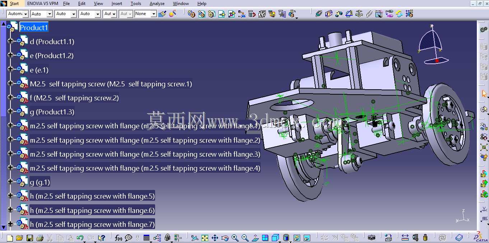This screenshot has width=489, height=243.
Task: Select 'M2.5 self tapping screw (M2.5 self tapping screw.1)'
Action: coord(111,84)
